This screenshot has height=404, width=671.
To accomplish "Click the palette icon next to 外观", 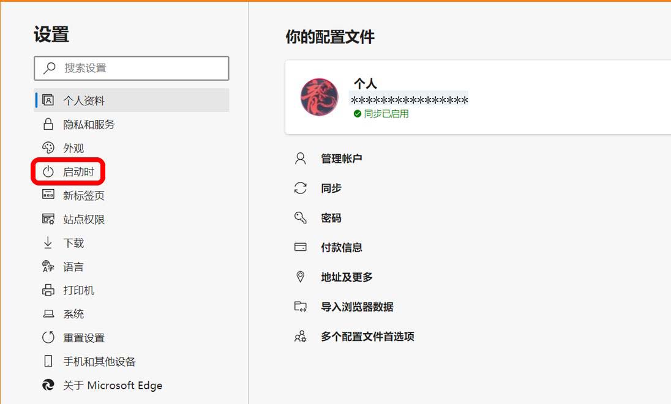I will 48,148.
